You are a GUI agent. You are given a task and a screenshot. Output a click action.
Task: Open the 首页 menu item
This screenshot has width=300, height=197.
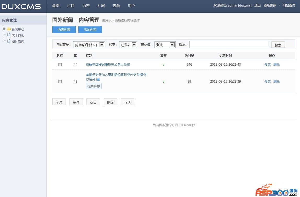56,6
